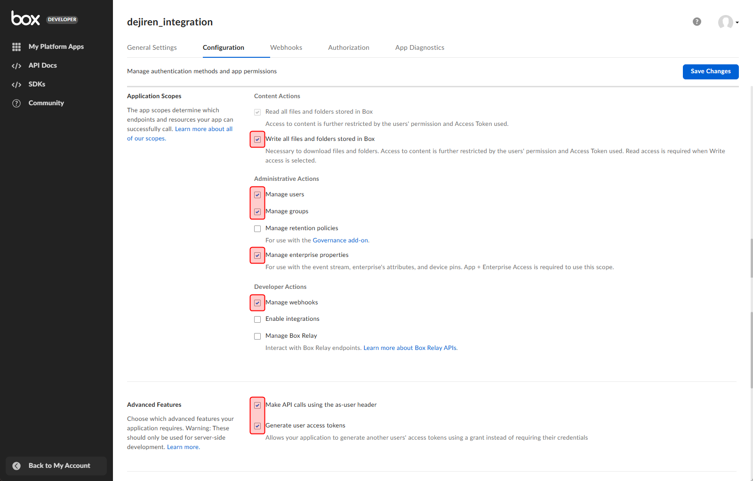Toggle the Manage users checkbox
Image resolution: width=753 pixels, height=481 pixels.
[x=257, y=195]
